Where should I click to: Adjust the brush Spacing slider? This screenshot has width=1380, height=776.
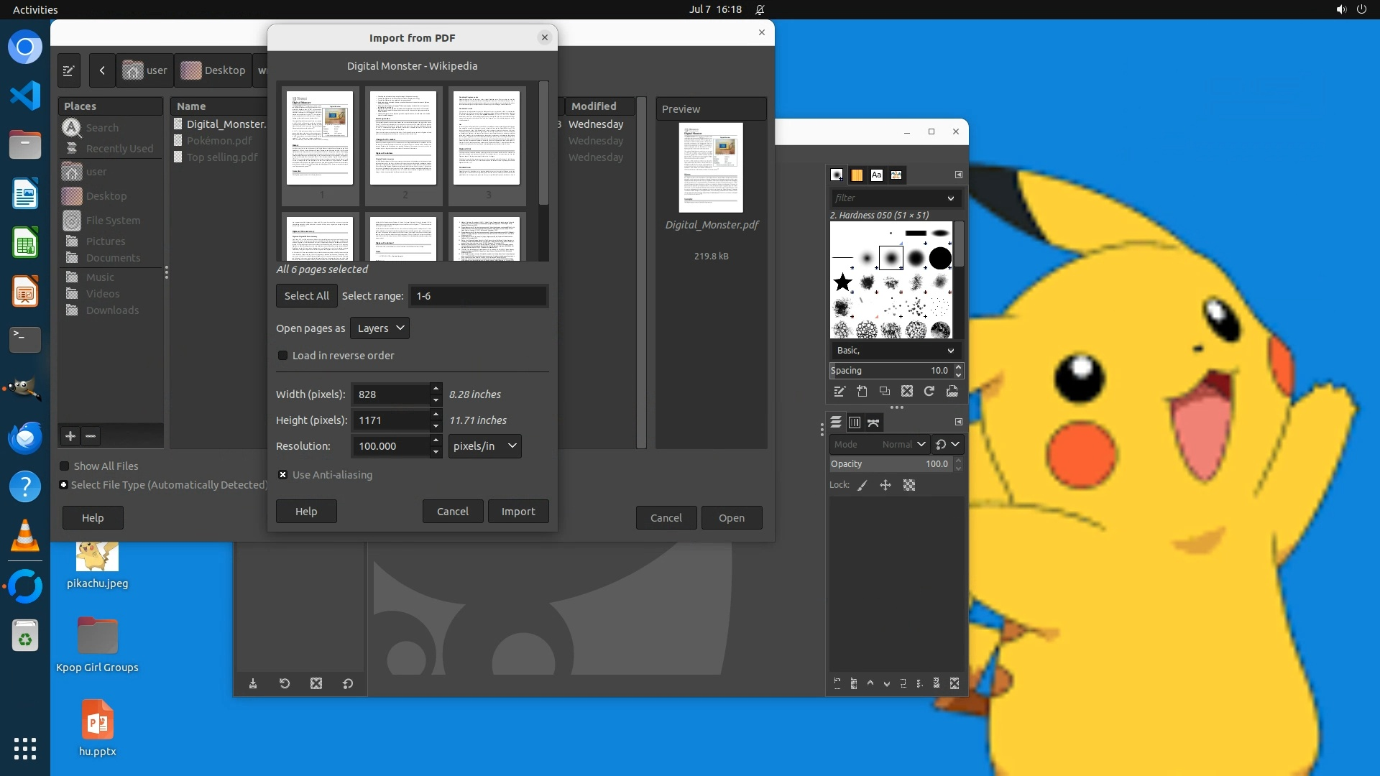890,371
